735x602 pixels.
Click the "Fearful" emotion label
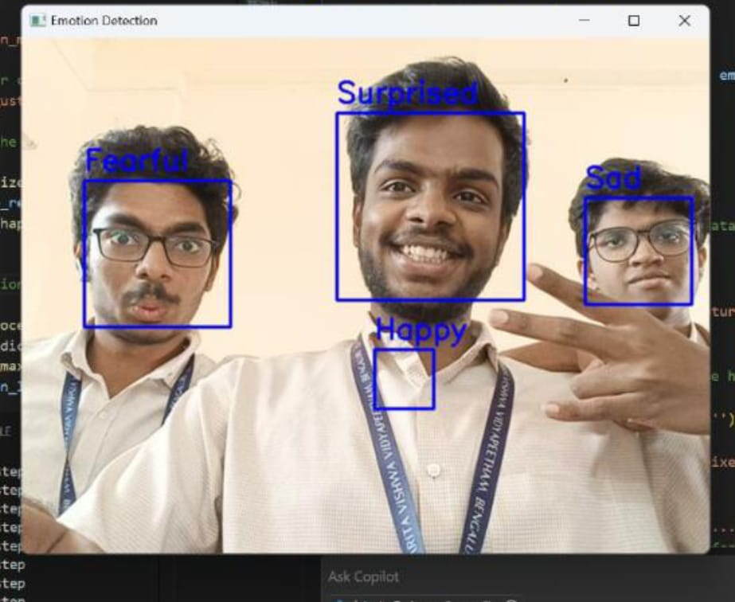[136, 161]
